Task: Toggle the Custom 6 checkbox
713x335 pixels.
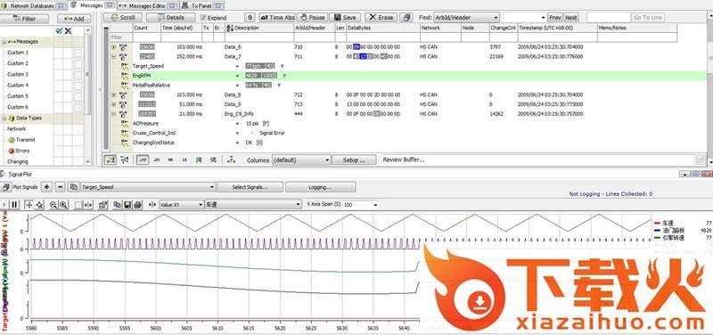Action: coord(78,107)
